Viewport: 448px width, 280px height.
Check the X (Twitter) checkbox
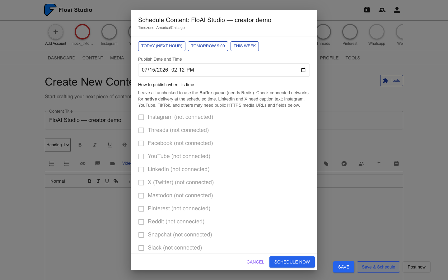[x=141, y=183]
